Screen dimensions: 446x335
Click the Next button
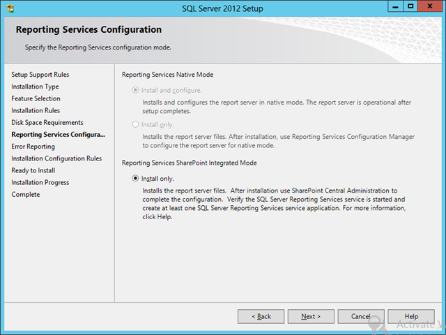(311, 316)
